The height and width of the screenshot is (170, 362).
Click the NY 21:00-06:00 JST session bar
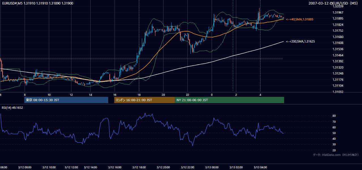click(229, 100)
